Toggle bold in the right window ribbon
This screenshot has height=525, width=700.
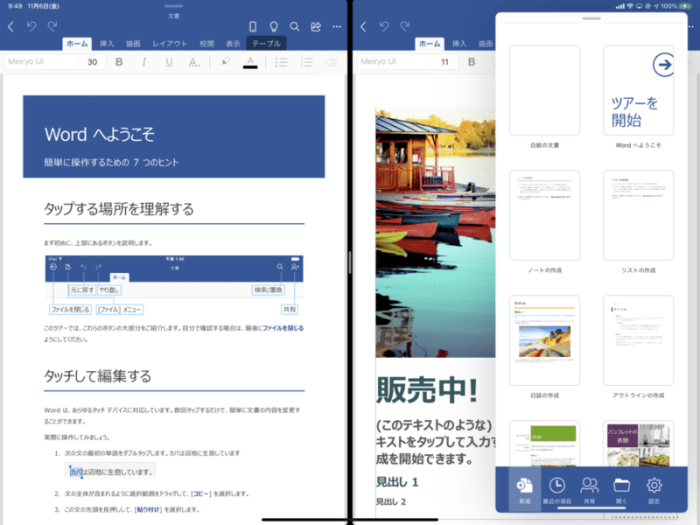click(472, 62)
